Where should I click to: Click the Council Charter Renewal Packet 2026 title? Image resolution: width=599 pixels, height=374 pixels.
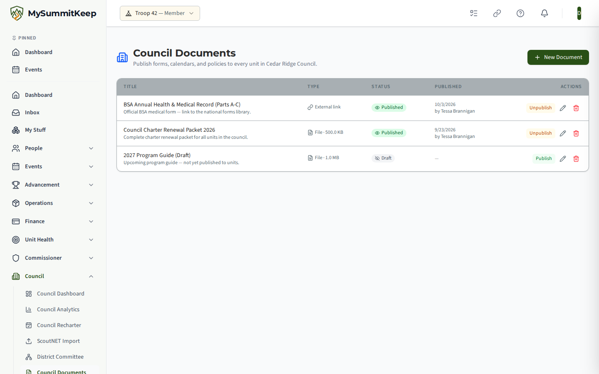point(169,130)
